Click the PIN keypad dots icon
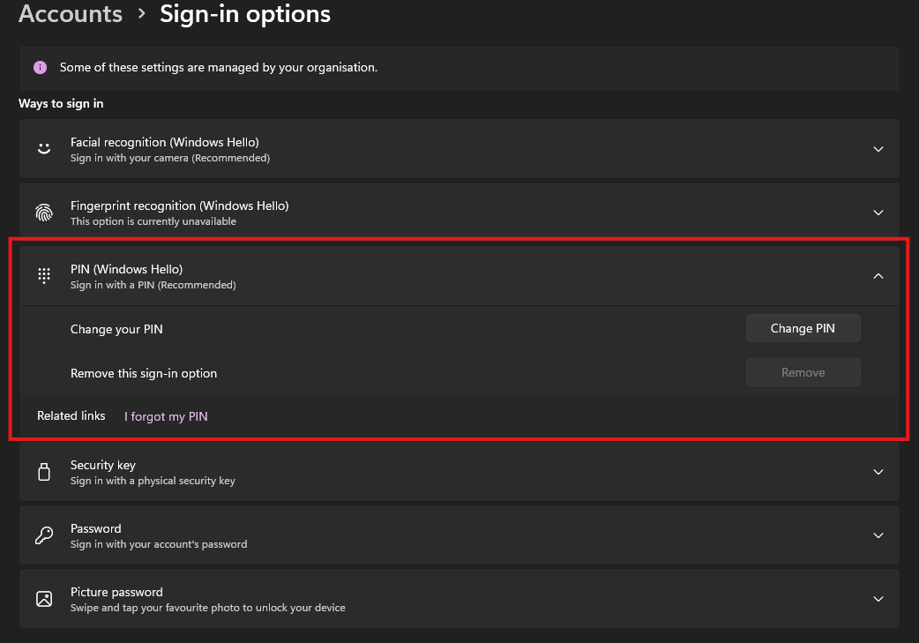 (44, 276)
